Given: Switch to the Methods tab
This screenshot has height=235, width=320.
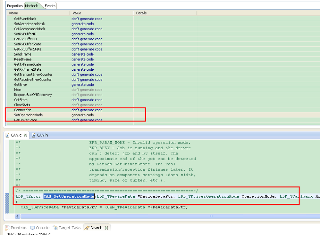Looking at the screenshot, I should click(x=32, y=6).
